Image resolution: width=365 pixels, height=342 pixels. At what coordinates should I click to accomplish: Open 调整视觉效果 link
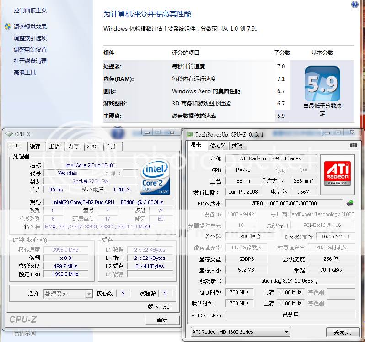click(30, 27)
